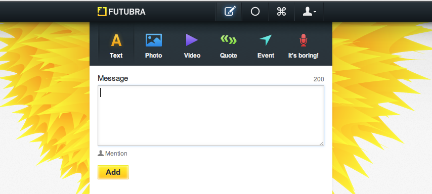The image size is (432, 194).
Task: Click the person icon beside Mention
Action: (101, 153)
